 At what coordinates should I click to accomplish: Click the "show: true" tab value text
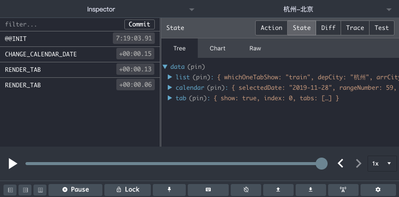click(x=239, y=98)
